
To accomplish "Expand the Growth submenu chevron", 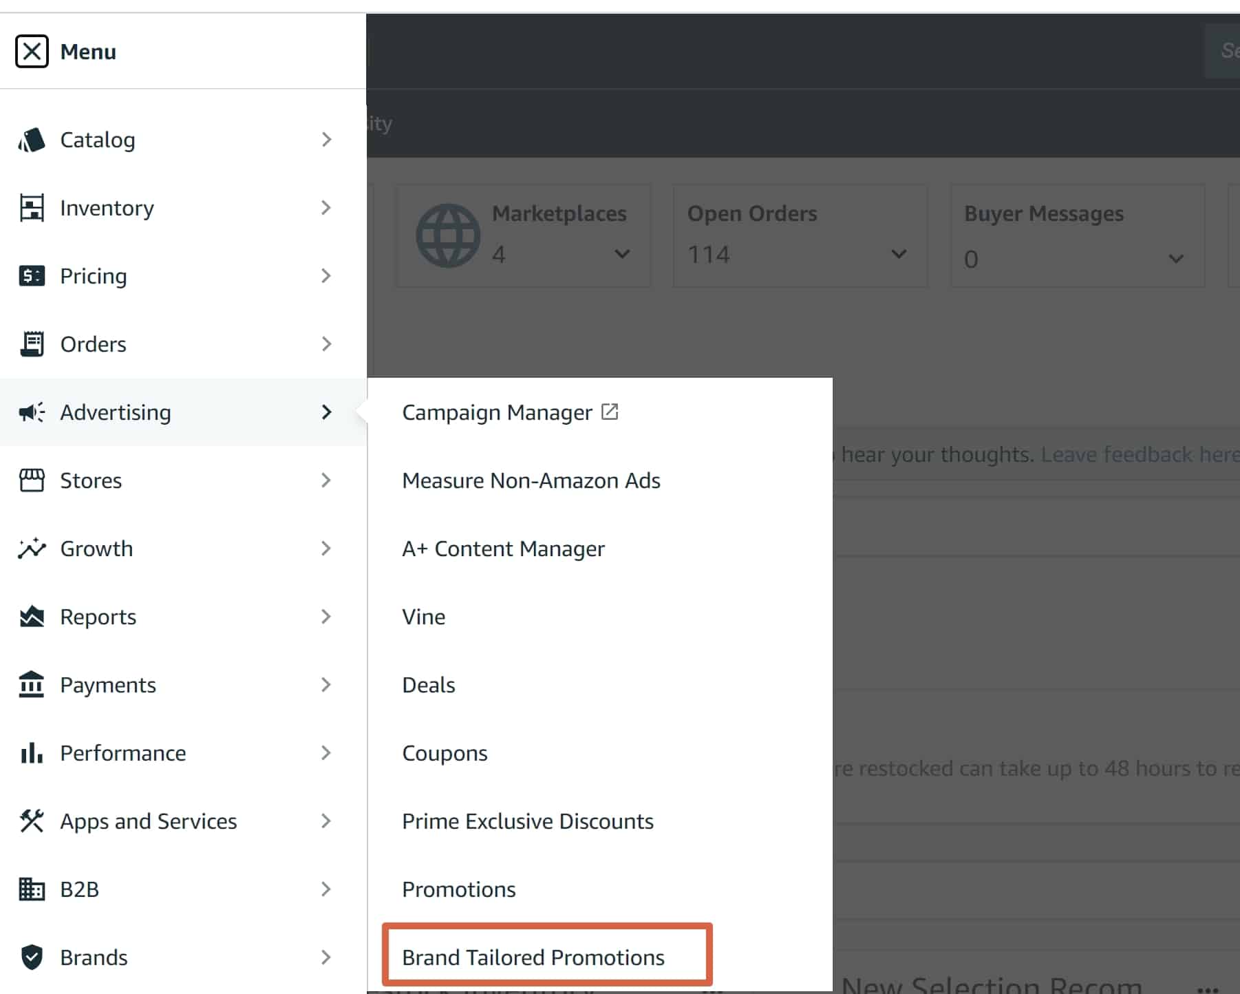I will (x=326, y=549).
